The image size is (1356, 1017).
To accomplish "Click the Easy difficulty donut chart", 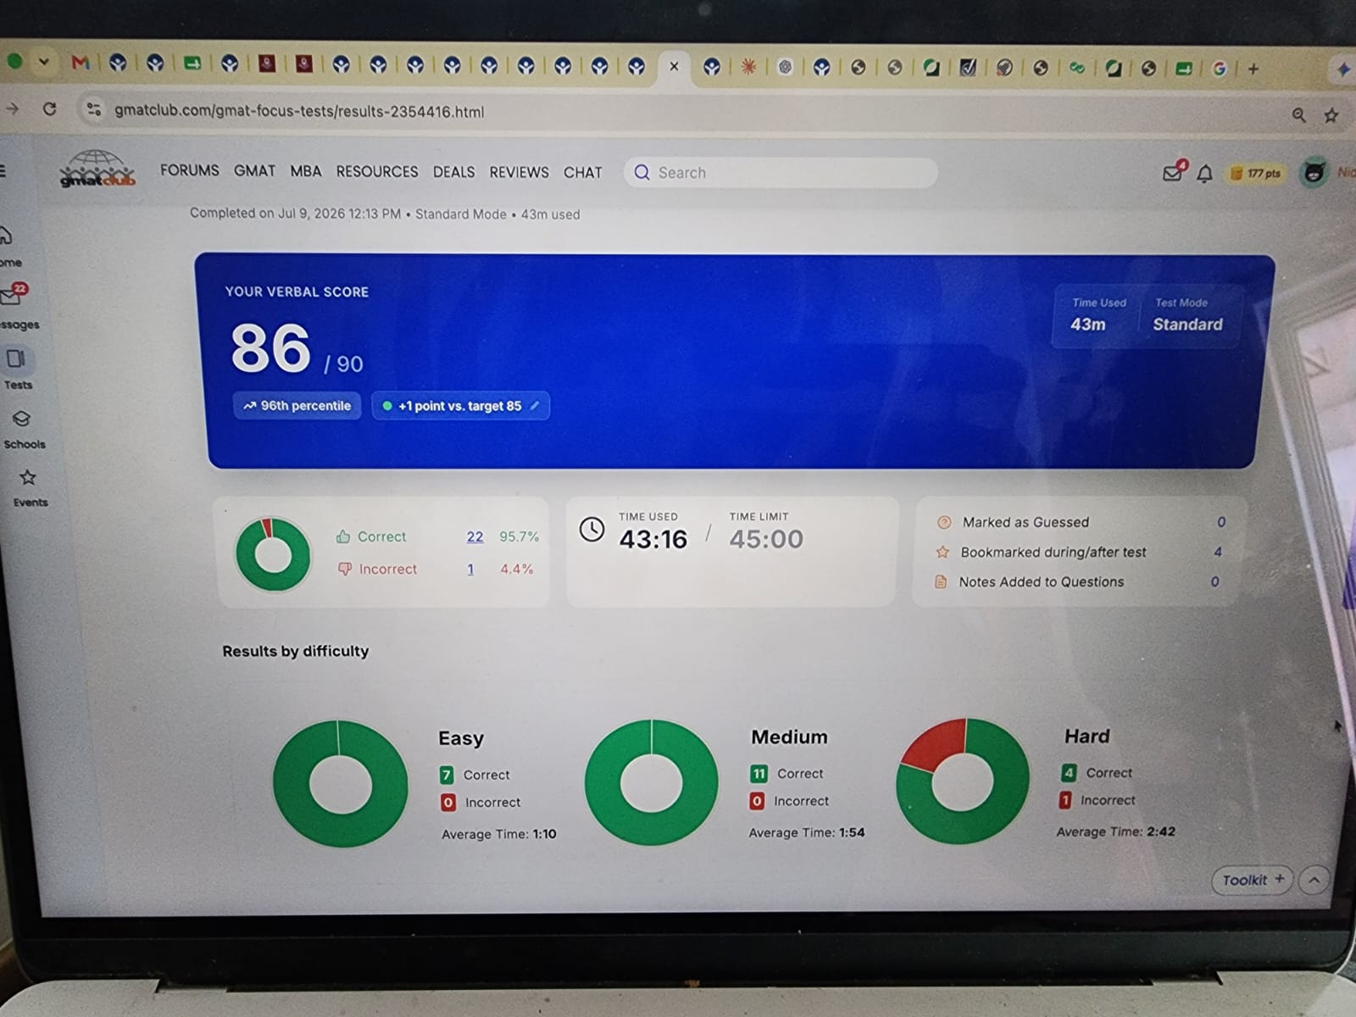I will click(340, 784).
